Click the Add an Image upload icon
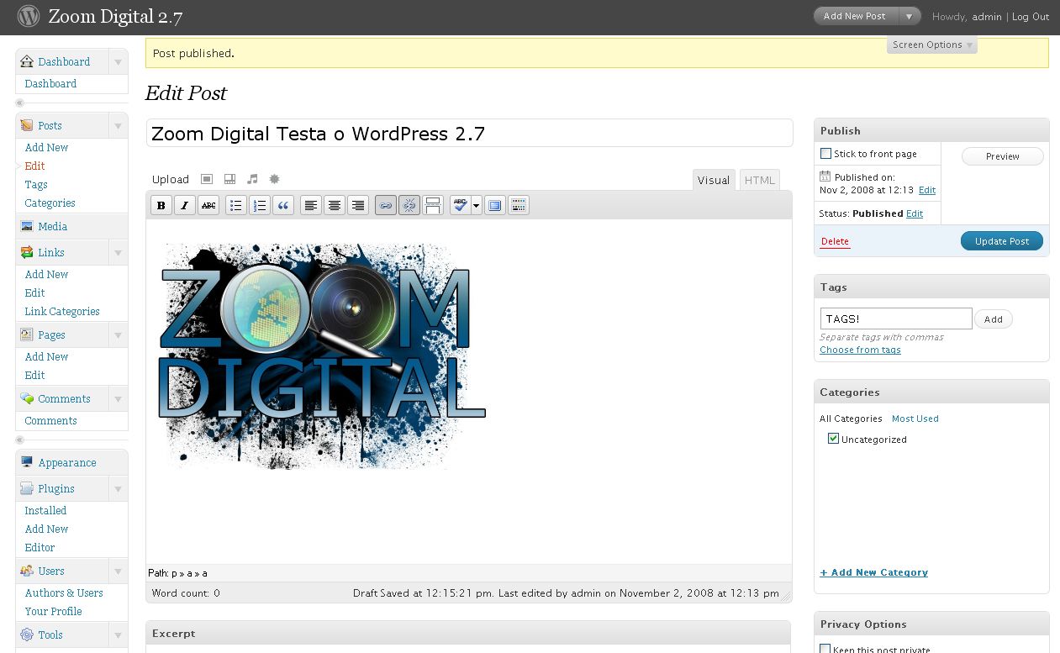The image size is (1060, 653). pos(207,179)
